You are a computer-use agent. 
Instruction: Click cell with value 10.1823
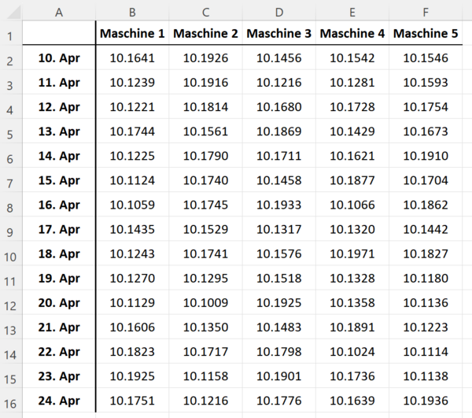(x=132, y=351)
